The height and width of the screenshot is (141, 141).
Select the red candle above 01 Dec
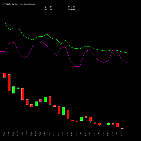click(50, 100)
